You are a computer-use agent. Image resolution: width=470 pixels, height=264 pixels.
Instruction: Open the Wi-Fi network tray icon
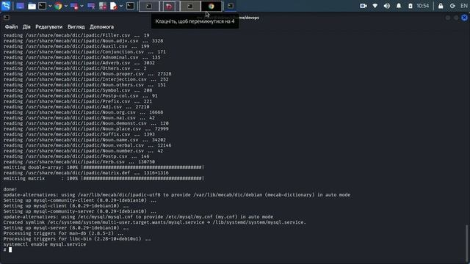click(x=375, y=6)
